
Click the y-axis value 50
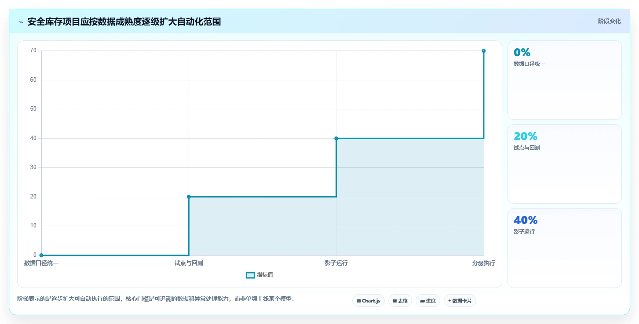(33, 109)
